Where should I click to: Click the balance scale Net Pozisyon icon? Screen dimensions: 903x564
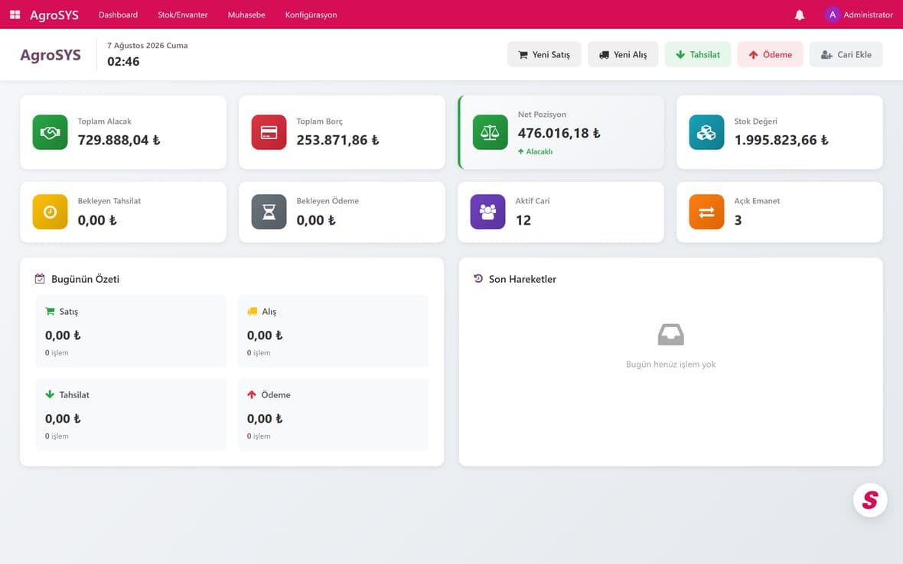click(x=490, y=132)
